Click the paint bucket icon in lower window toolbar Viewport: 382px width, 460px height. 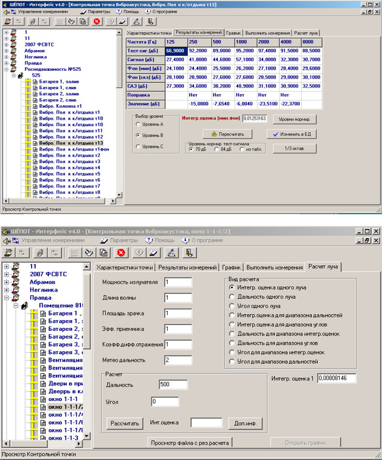point(89,252)
